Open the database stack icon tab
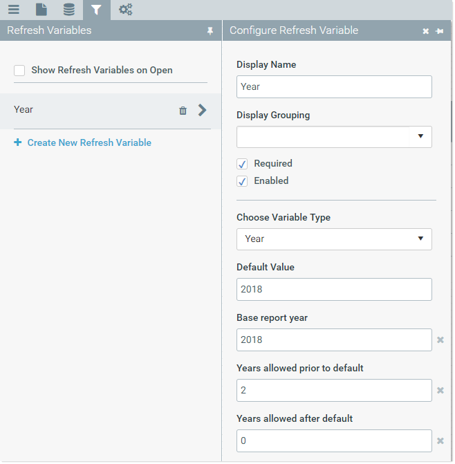The height and width of the screenshot is (464, 455). pyautogui.click(x=69, y=10)
